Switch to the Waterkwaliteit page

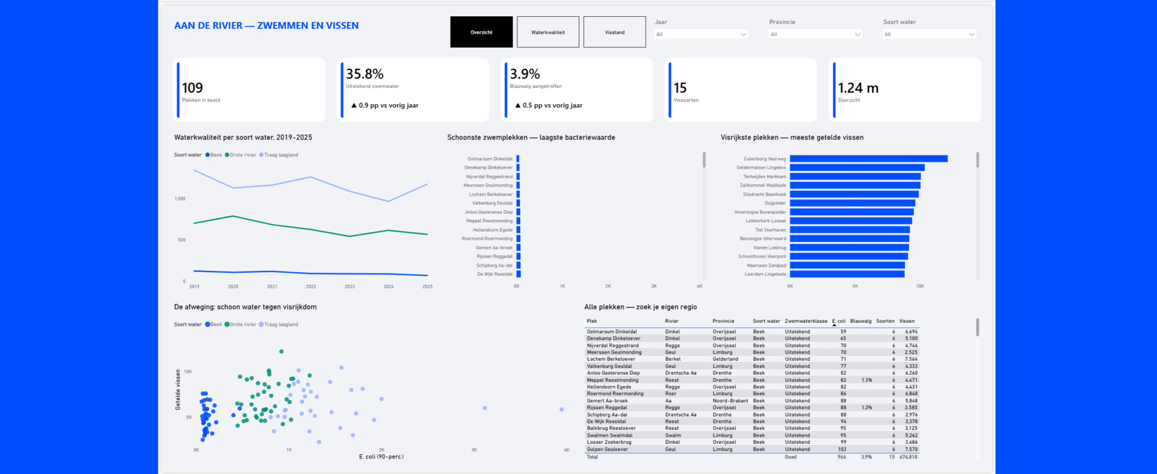(x=548, y=32)
